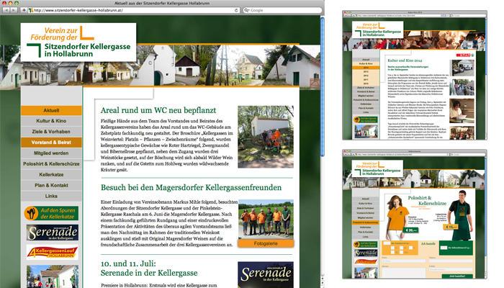Select 2013 submenu in the Kultur Kino window
504x288 pixels.
[366, 72]
